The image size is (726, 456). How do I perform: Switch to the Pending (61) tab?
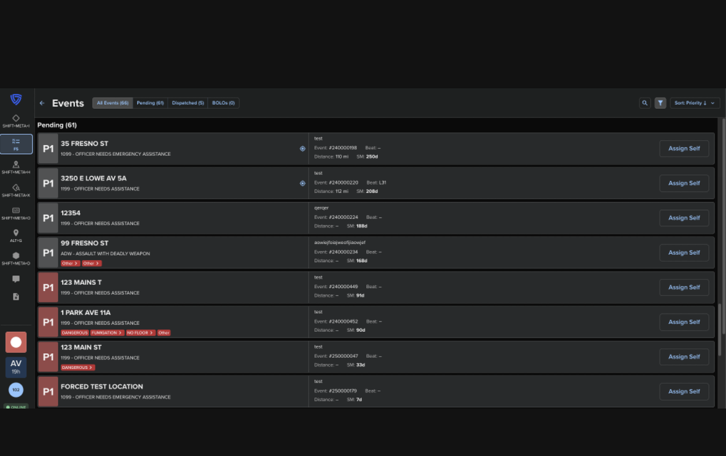(x=150, y=103)
